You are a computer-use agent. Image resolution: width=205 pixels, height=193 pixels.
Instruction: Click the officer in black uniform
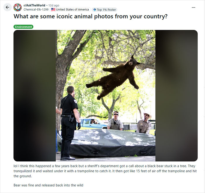pos(70,123)
